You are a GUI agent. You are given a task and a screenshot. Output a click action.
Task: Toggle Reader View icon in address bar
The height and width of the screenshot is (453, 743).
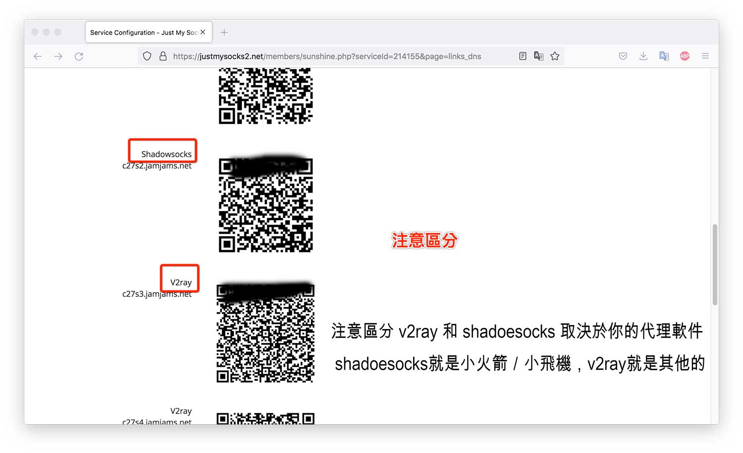click(x=523, y=57)
